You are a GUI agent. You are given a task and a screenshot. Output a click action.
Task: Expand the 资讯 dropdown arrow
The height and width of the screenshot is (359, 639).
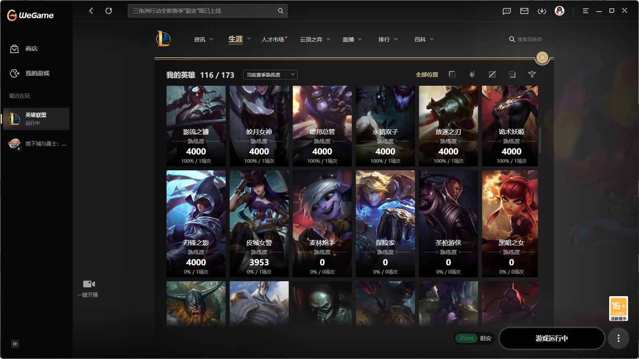[211, 39]
